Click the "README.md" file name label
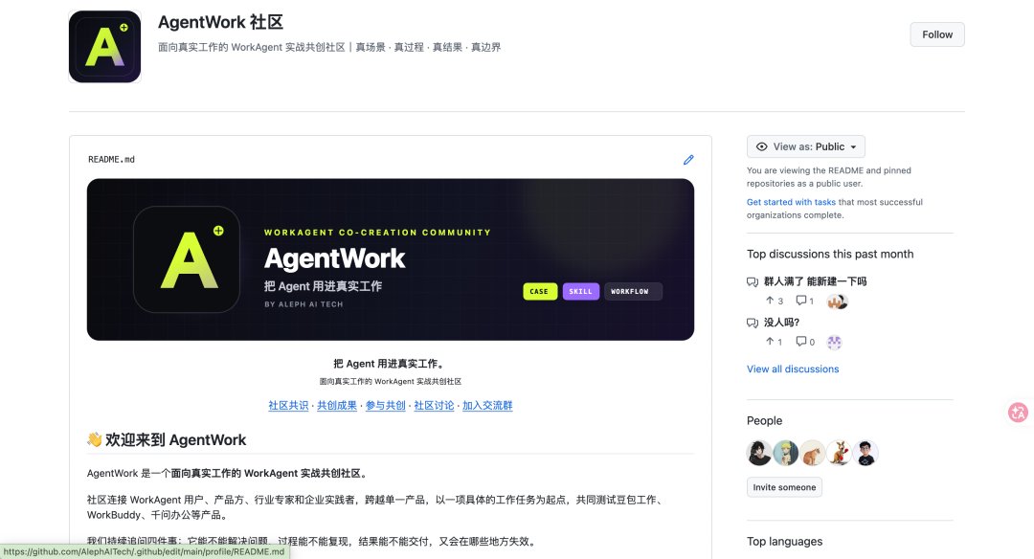This screenshot has height=559, width=1034. coord(111,160)
